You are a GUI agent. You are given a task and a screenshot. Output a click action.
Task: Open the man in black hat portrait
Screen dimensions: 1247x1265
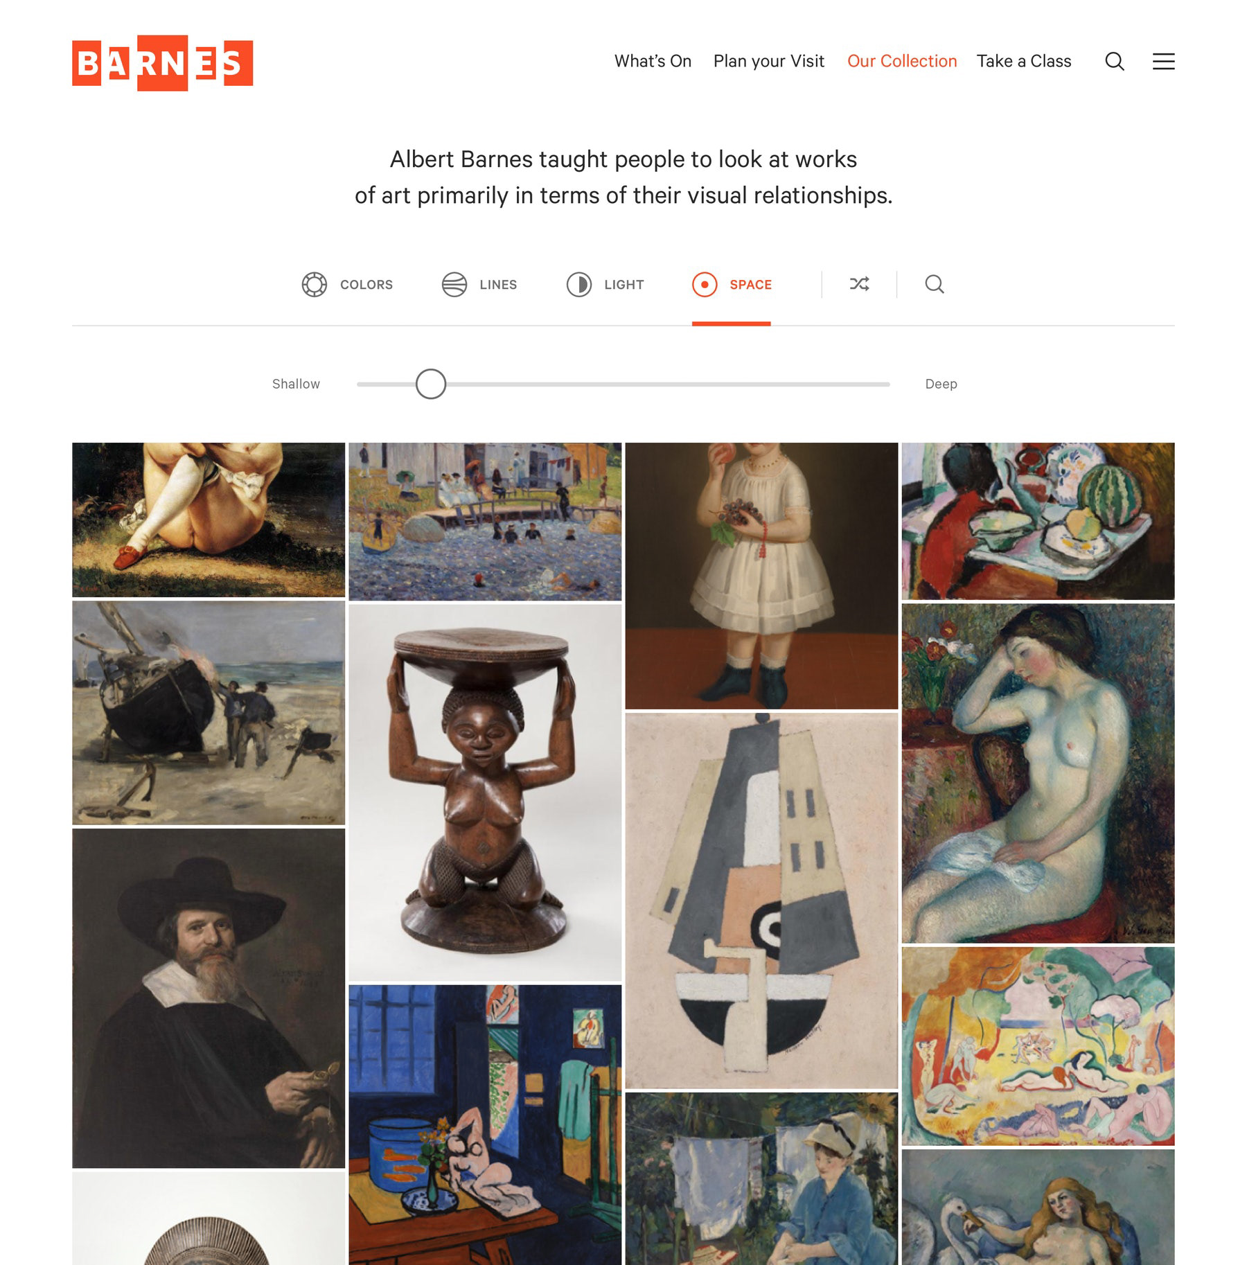click(209, 998)
